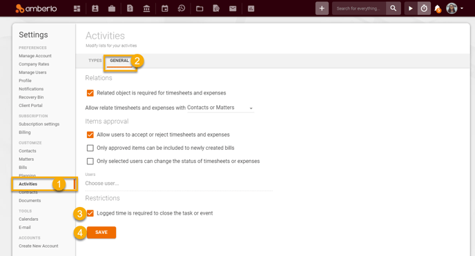Open the bank building icon
This screenshot has height=256, width=475.
click(x=146, y=8)
